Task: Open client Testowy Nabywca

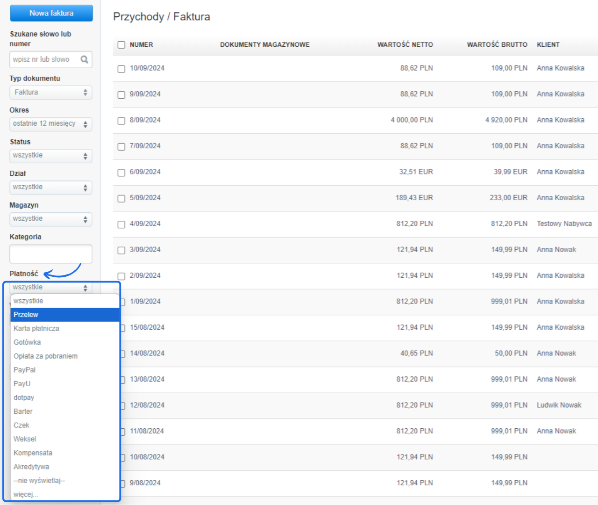Action: [x=564, y=224]
